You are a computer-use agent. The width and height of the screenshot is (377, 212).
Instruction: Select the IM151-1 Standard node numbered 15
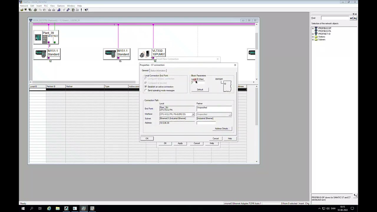(117, 54)
